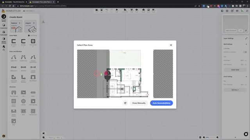Open the View dropdown in the toolbar
Image resolution: width=250 pixels, height=140 pixels.
click(137, 10)
